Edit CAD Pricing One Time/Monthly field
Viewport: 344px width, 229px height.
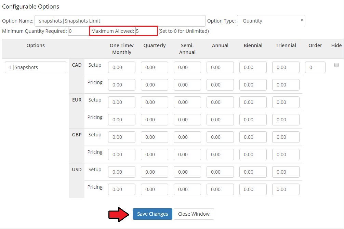122,85
